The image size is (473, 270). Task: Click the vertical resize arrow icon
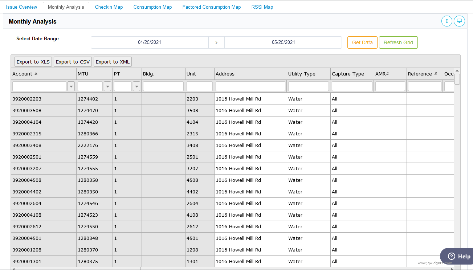point(447,21)
